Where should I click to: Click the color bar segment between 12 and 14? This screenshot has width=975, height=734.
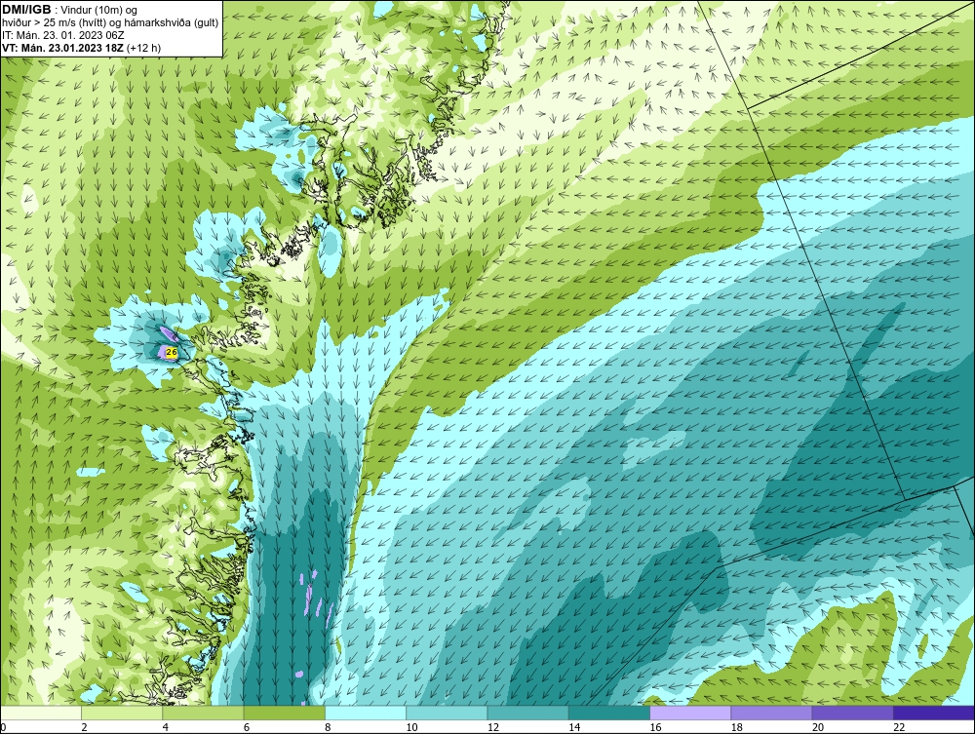[x=527, y=713]
